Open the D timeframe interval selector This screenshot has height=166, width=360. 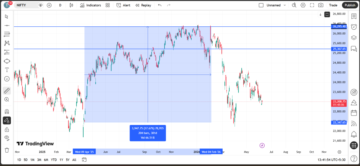coord(60,5)
